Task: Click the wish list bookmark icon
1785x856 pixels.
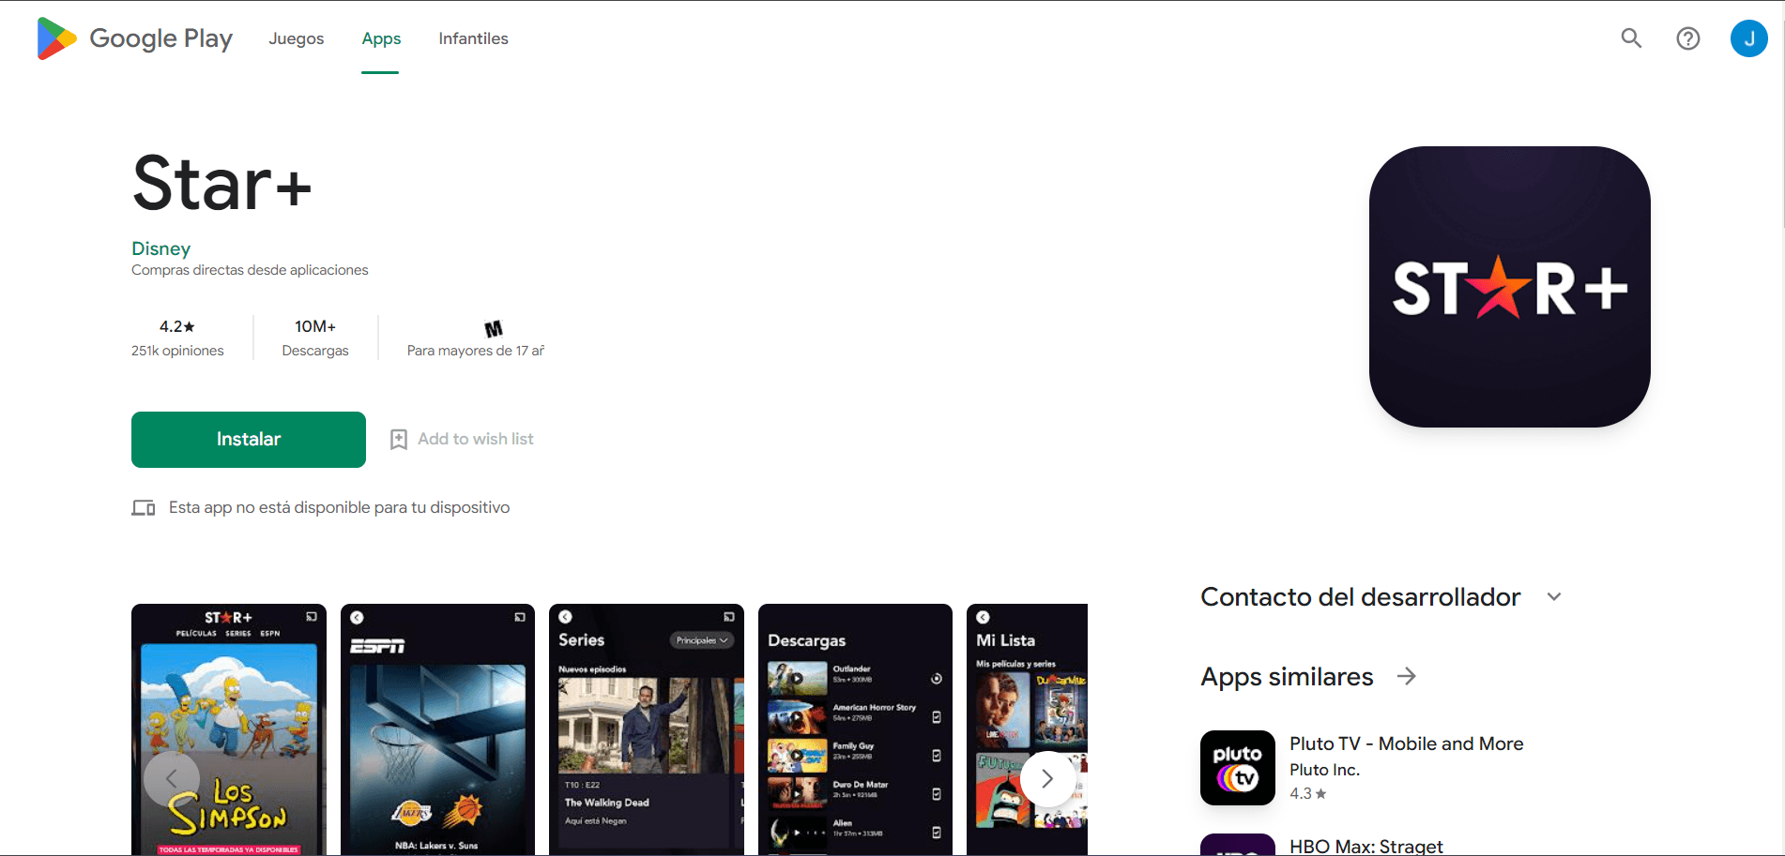Action: (x=399, y=439)
